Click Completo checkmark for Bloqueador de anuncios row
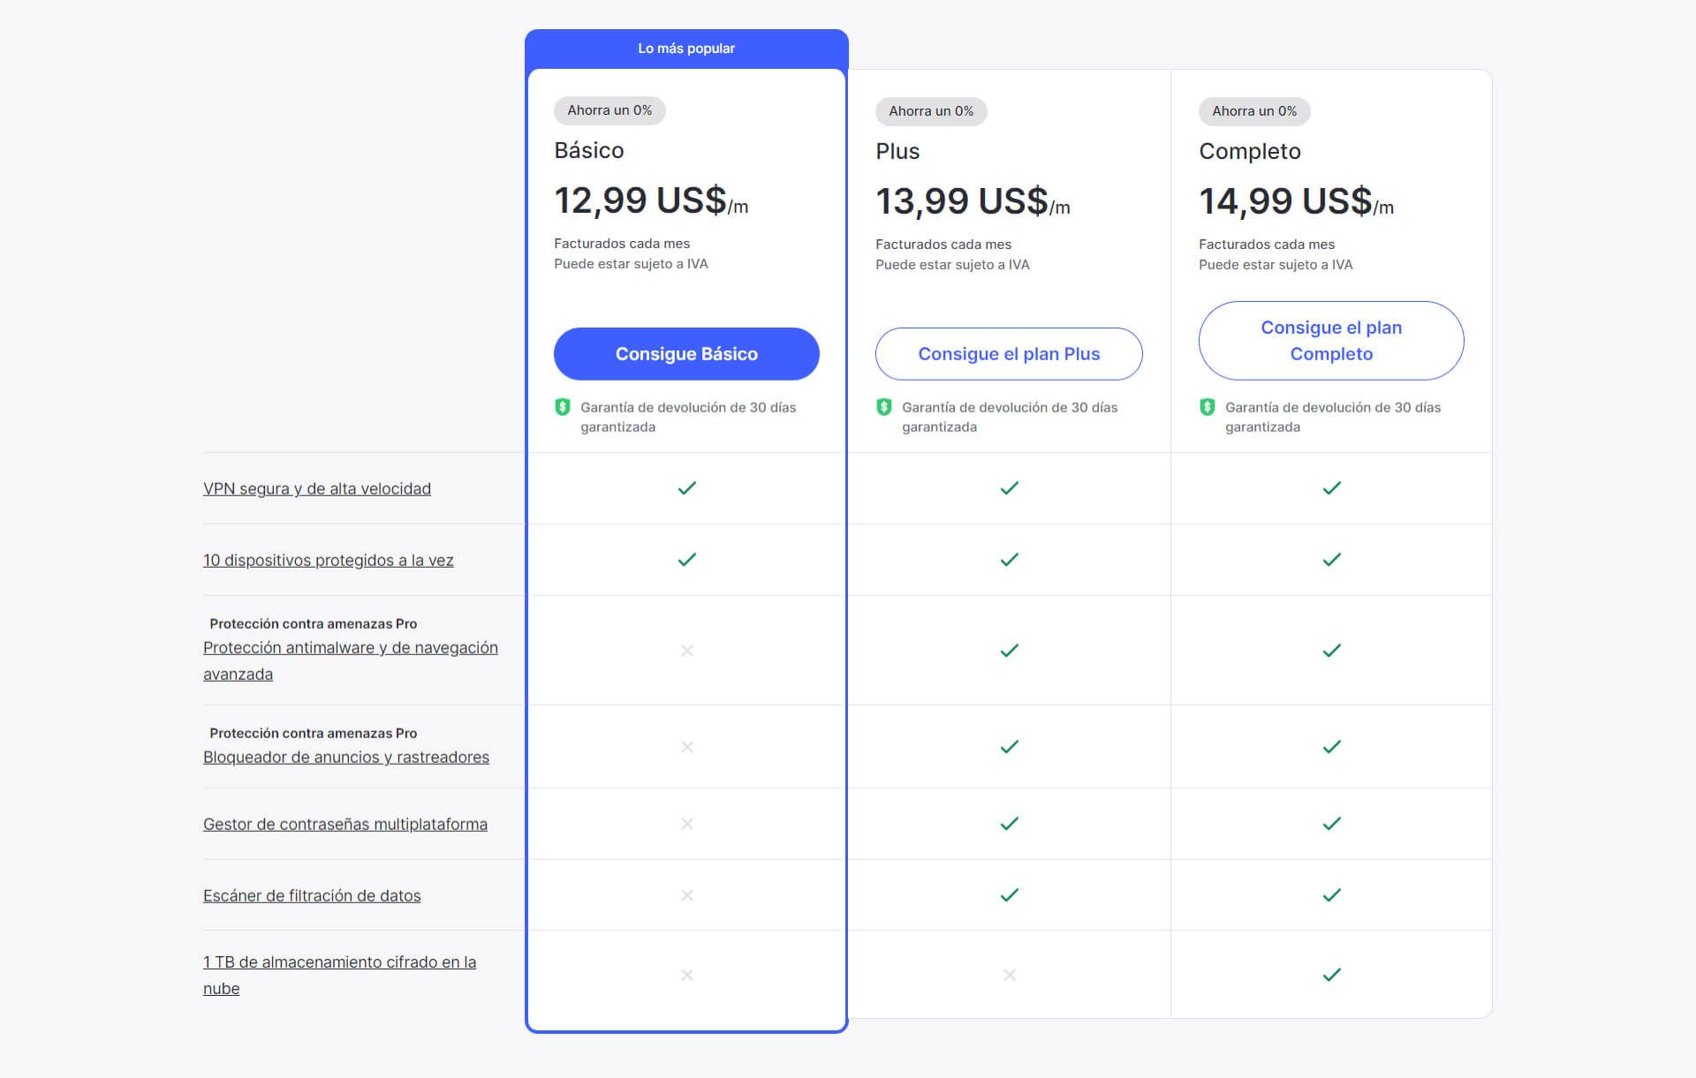The width and height of the screenshot is (1696, 1078). pos(1332,747)
